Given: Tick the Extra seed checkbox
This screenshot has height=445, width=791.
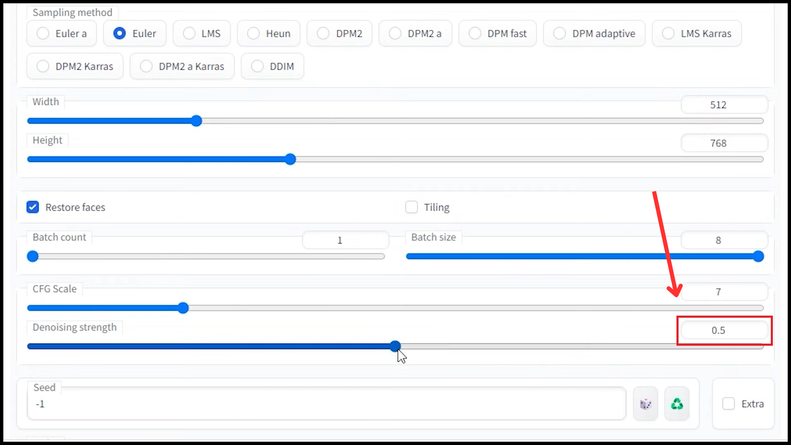Looking at the screenshot, I should (x=728, y=403).
